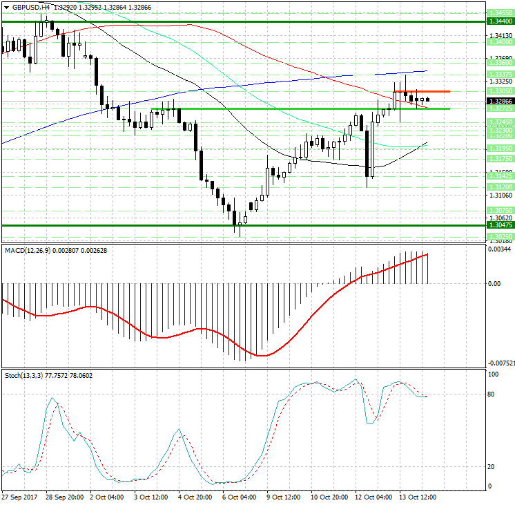Click the MACD zero level label 0.00
Image resolution: width=515 pixels, height=505 pixels.
pyautogui.click(x=494, y=284)
